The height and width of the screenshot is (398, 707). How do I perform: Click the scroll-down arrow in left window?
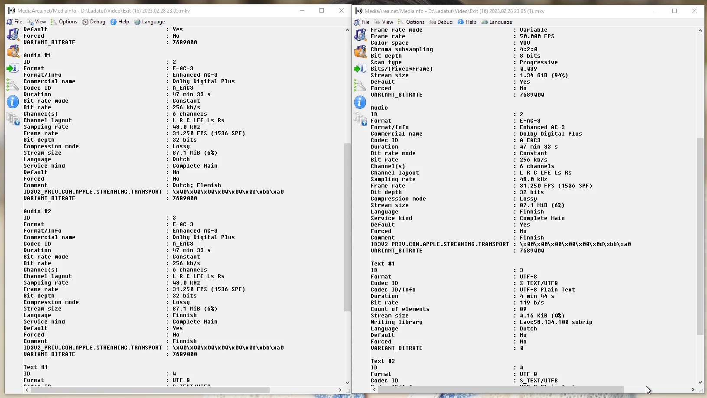(347, 383)
